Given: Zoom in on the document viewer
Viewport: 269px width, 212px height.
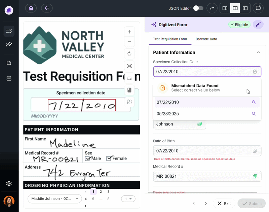Looking at the screenshot, I should point(129,32).
